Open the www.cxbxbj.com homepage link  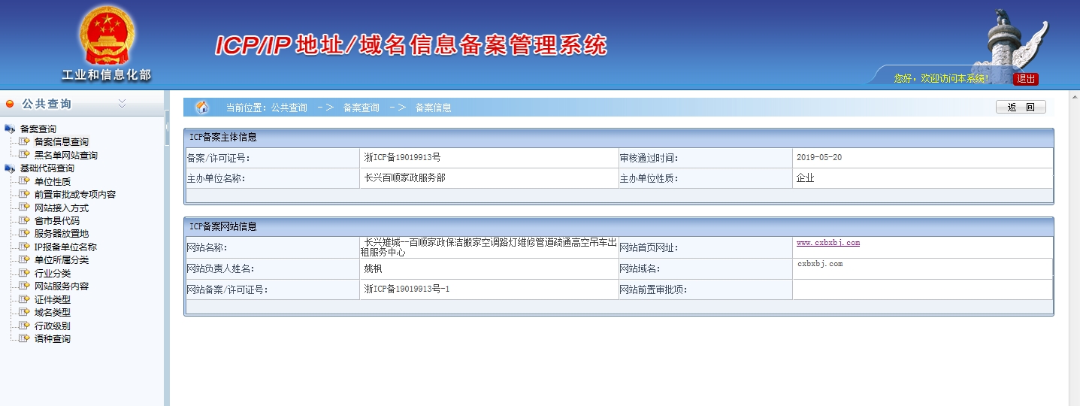coord(828,243)
